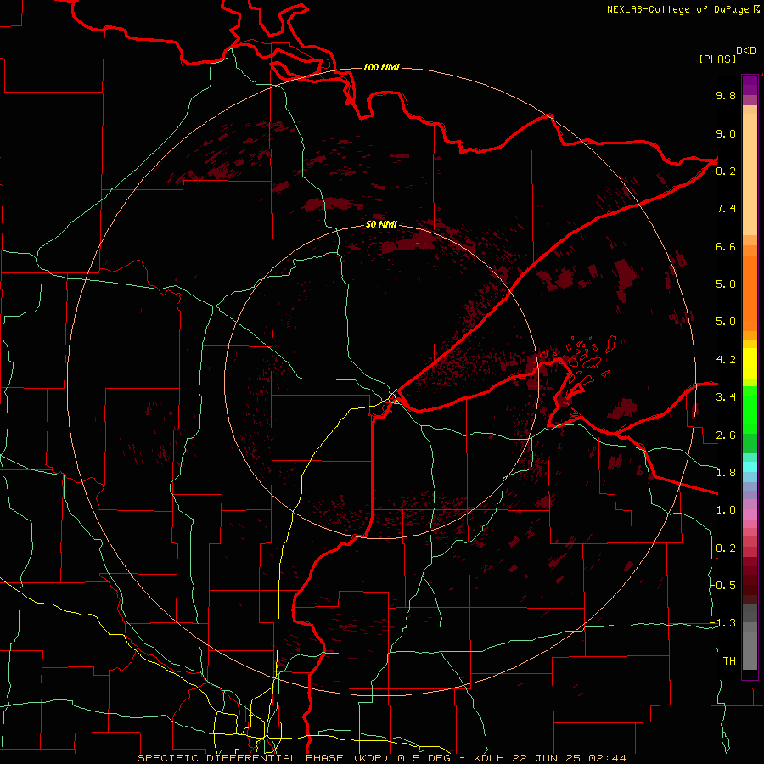Pick the cyan segment of the color bar
This screenshot has width=764, height=764.
tap(750, 467)
